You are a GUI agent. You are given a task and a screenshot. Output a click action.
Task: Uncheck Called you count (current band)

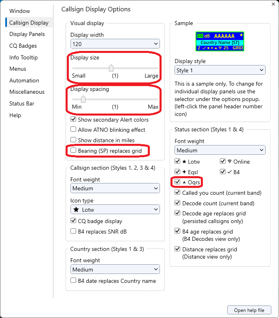177,192
